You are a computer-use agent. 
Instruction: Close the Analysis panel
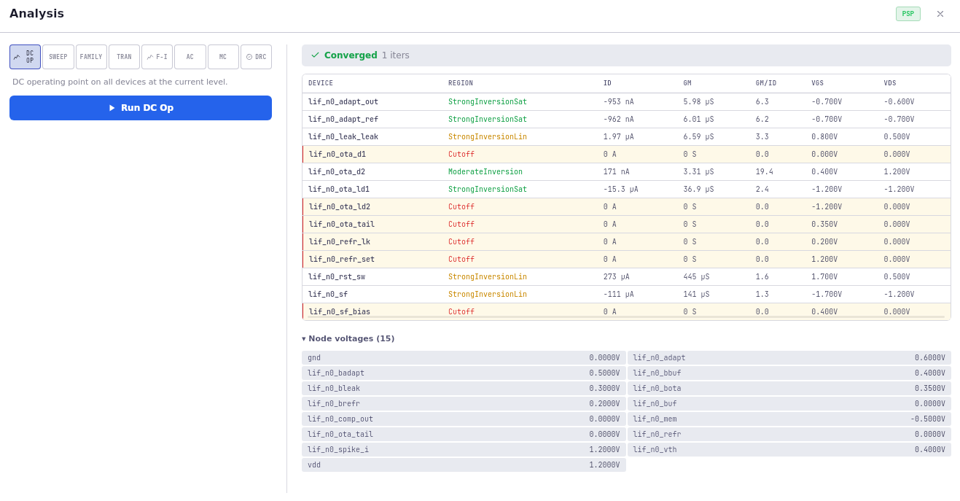[x=940, y=14]
